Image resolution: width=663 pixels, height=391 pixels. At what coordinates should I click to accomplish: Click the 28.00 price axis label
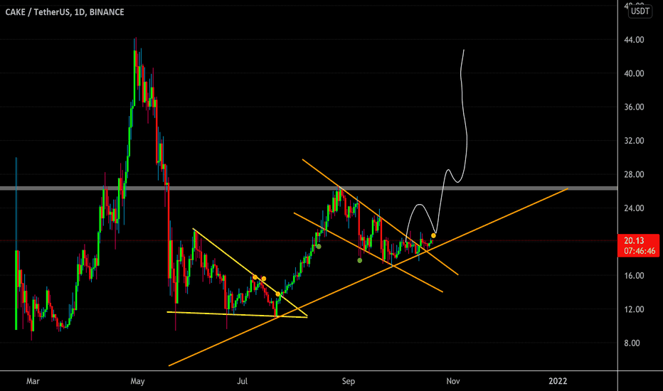click(x=634, y=175)
